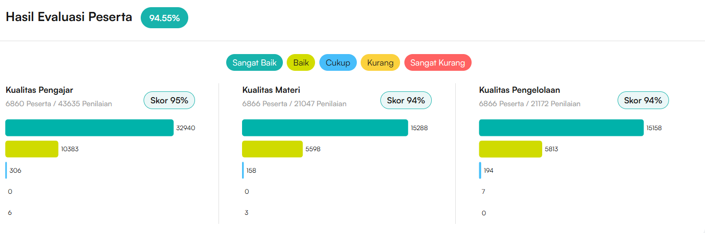Click the Skor 95% badge
The width and height of the screenshot is (705, 233).
tap(169, 100)
